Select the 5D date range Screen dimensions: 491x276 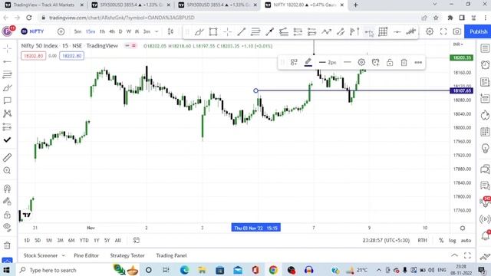[x=38, y=240]
